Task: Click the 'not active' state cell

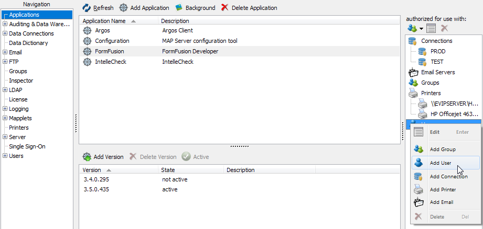Action: pos(175,179)
